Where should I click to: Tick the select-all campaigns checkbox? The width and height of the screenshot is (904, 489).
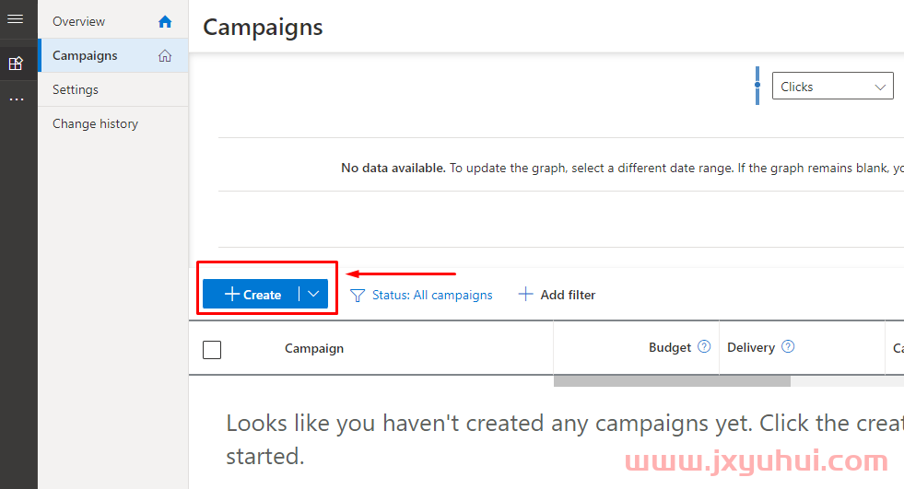pyautogui.click(x=212, y=350)
